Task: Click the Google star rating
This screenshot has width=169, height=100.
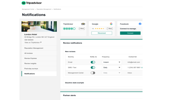Action: pos(100,29)
